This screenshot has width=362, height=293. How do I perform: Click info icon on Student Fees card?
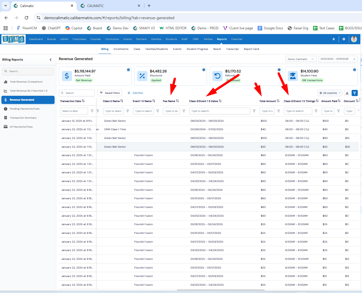tap(354, 70)
